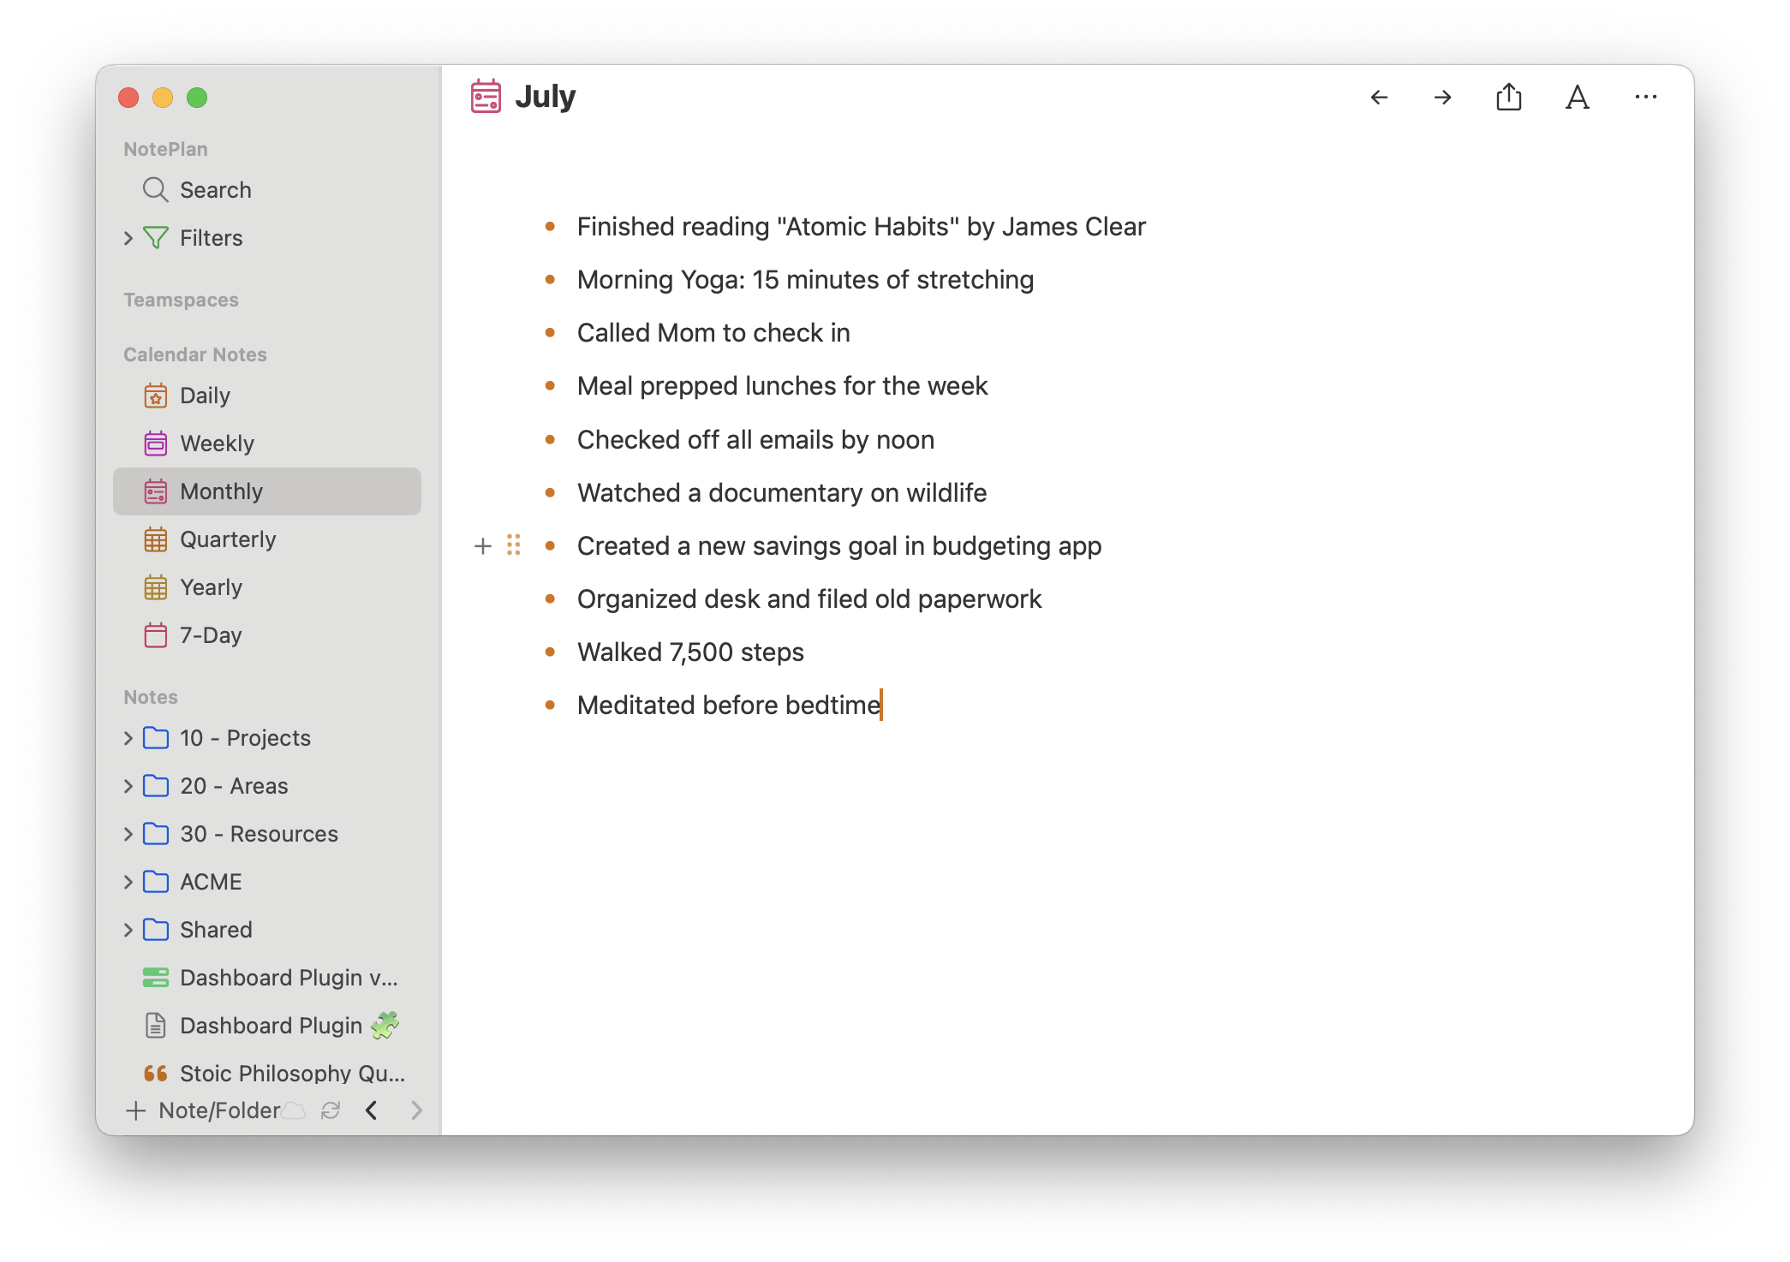Viewport: 1790px width, 1262px height.
Task: Expand the 10 - Projects folder
Action: pyautogui.click(x=128, y=738)
